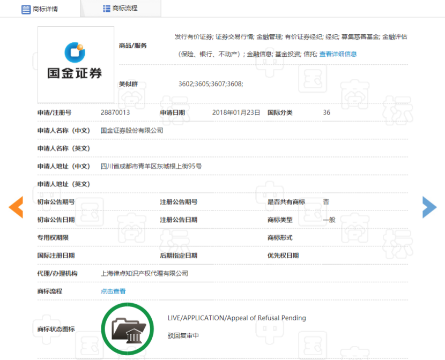
Task: Click the 申请人名称（英文） label
Action: click(64, 148)
